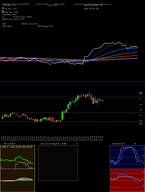The width and height of the screenshot is (145, 192).
Task: Click the 'Day Vol: 0 M' label
Action: tap(91, 9)
